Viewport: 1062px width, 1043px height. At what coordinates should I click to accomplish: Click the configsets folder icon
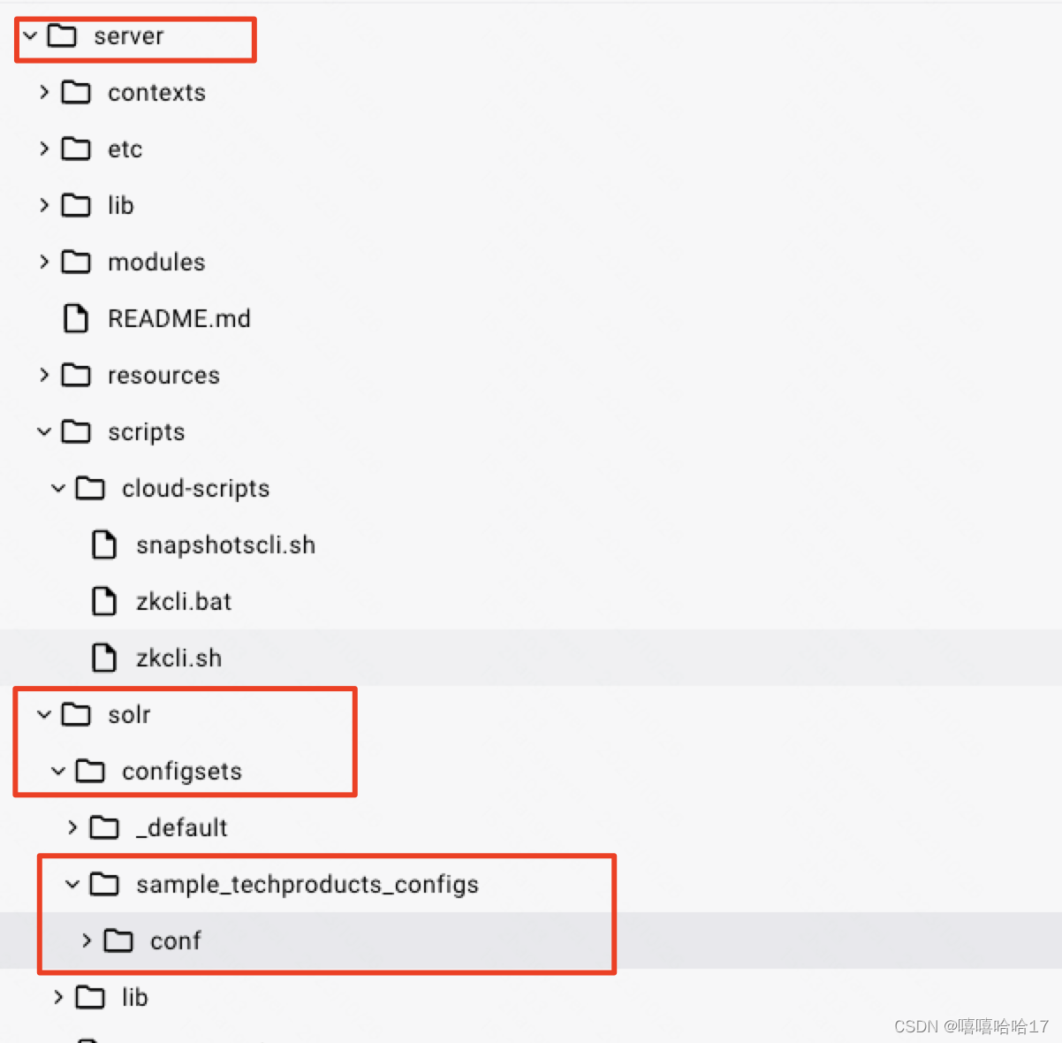coord(89,771)
